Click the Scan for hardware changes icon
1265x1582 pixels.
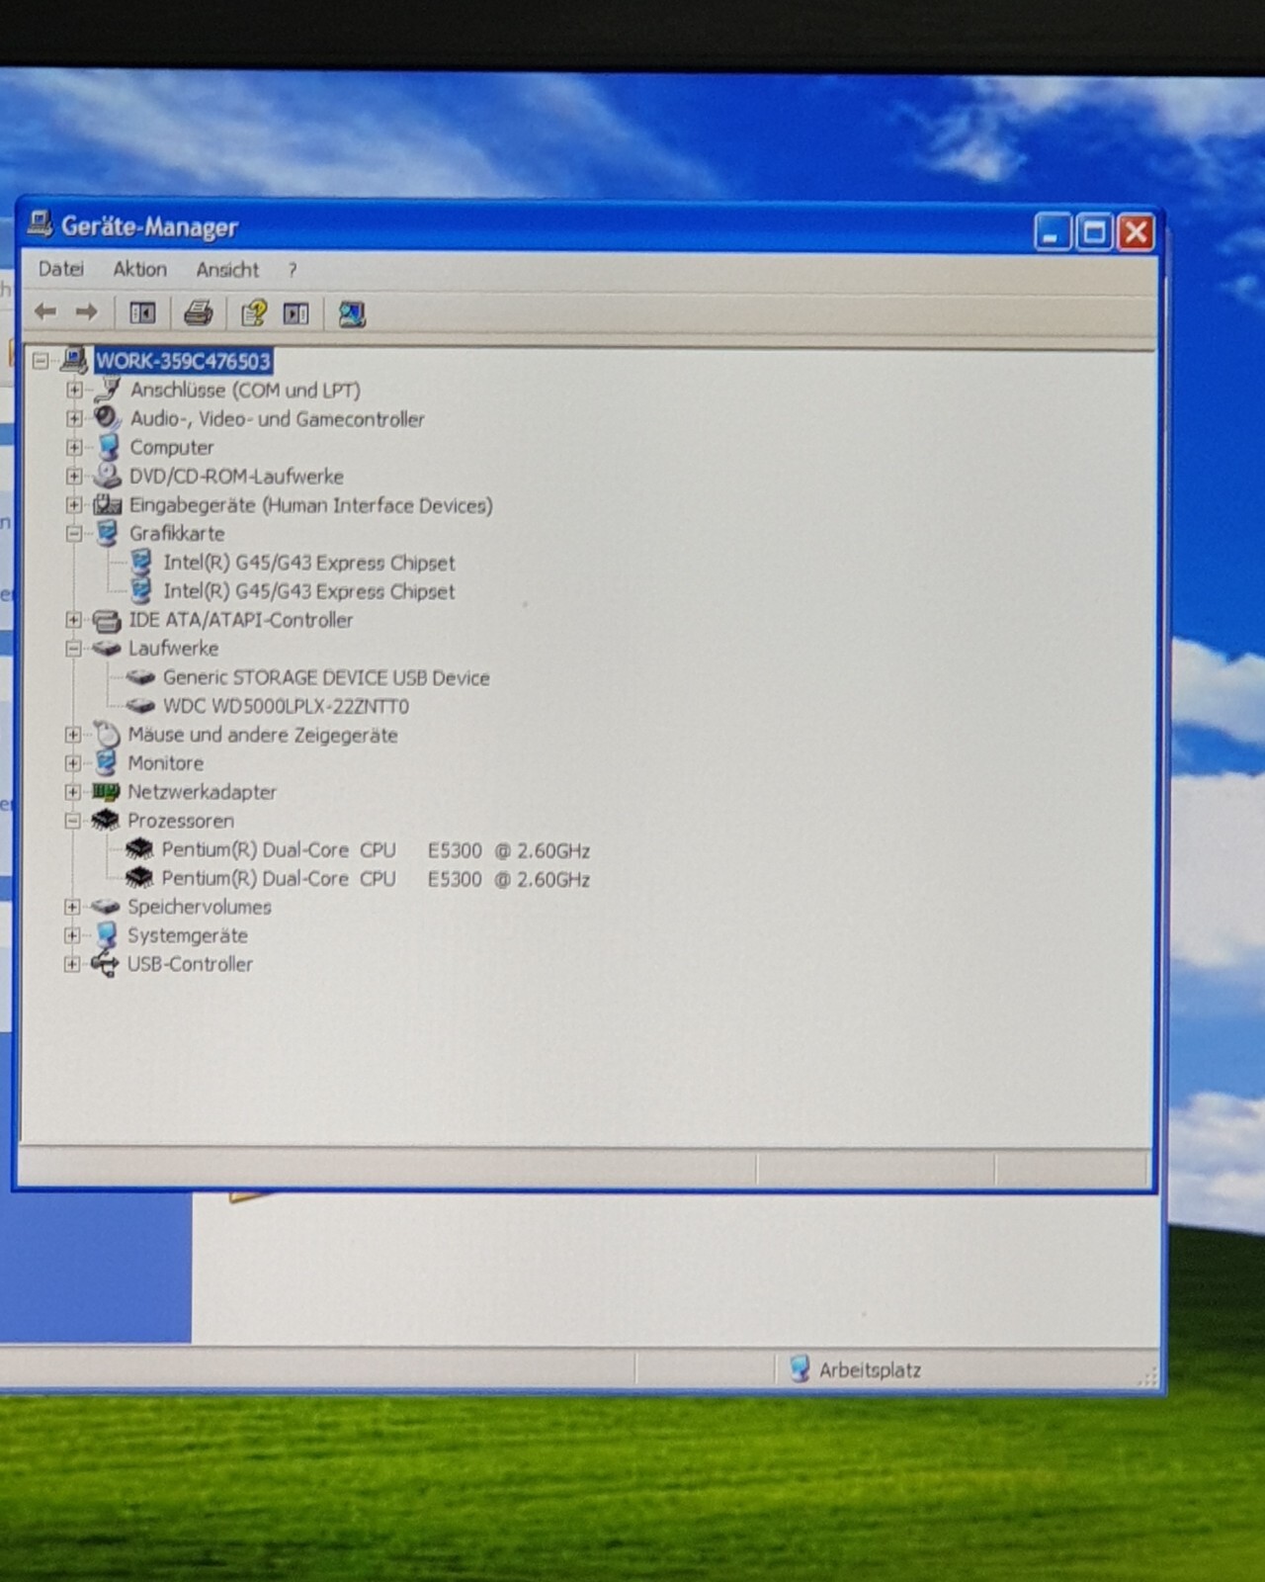[x=352, y=314]
